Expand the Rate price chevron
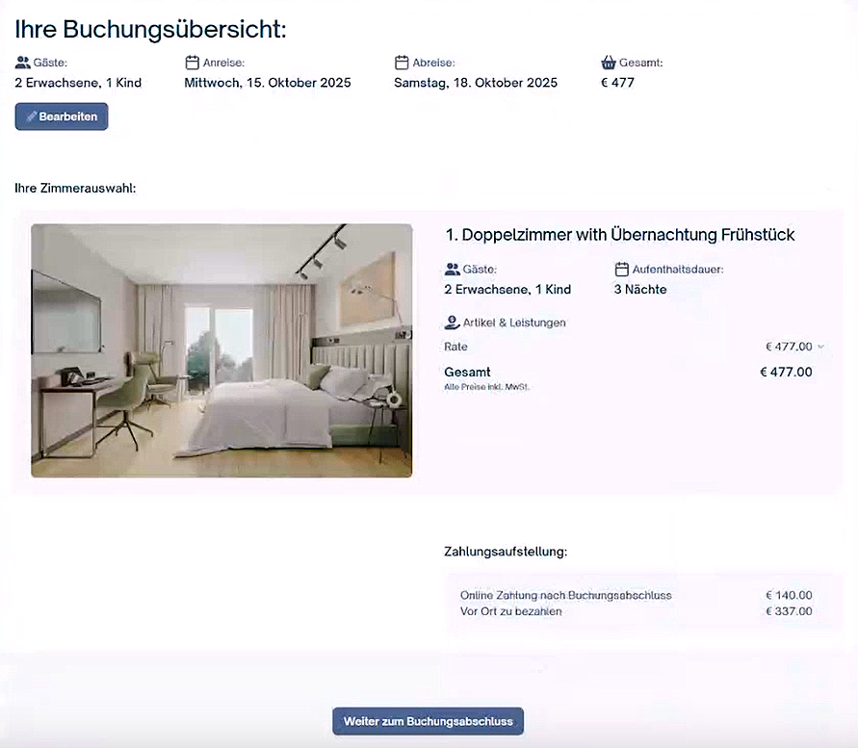 (x=820, y=347)
